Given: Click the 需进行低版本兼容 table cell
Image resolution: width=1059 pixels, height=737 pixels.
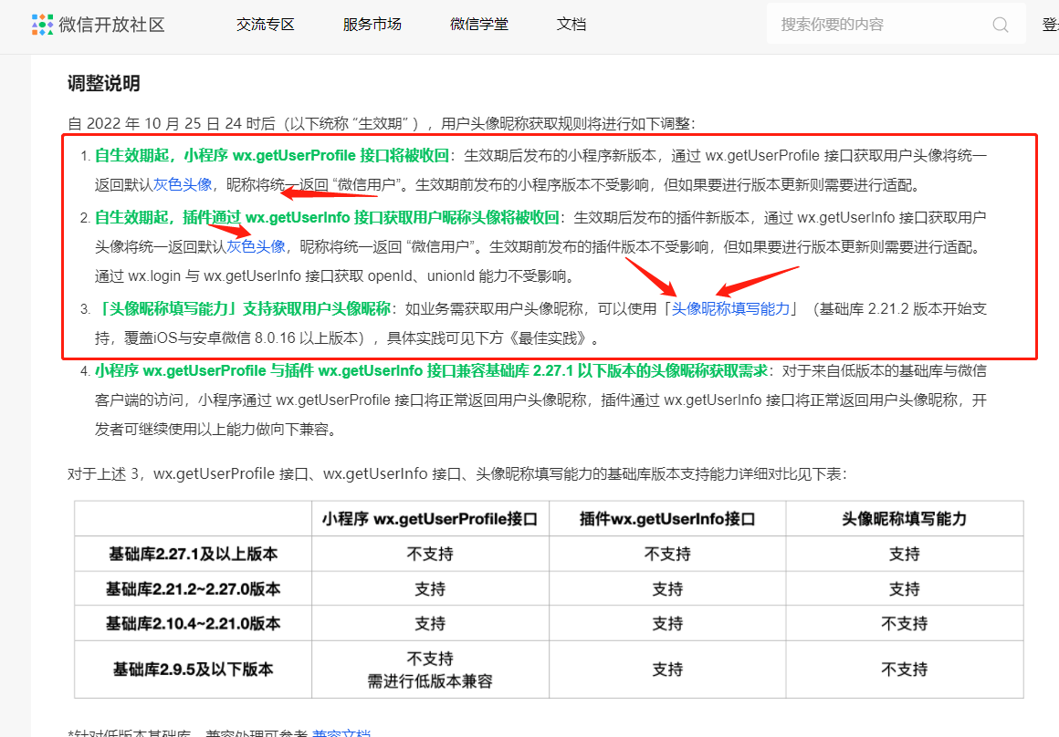Looking at the screenshot, I should click(x=430, y=681).
